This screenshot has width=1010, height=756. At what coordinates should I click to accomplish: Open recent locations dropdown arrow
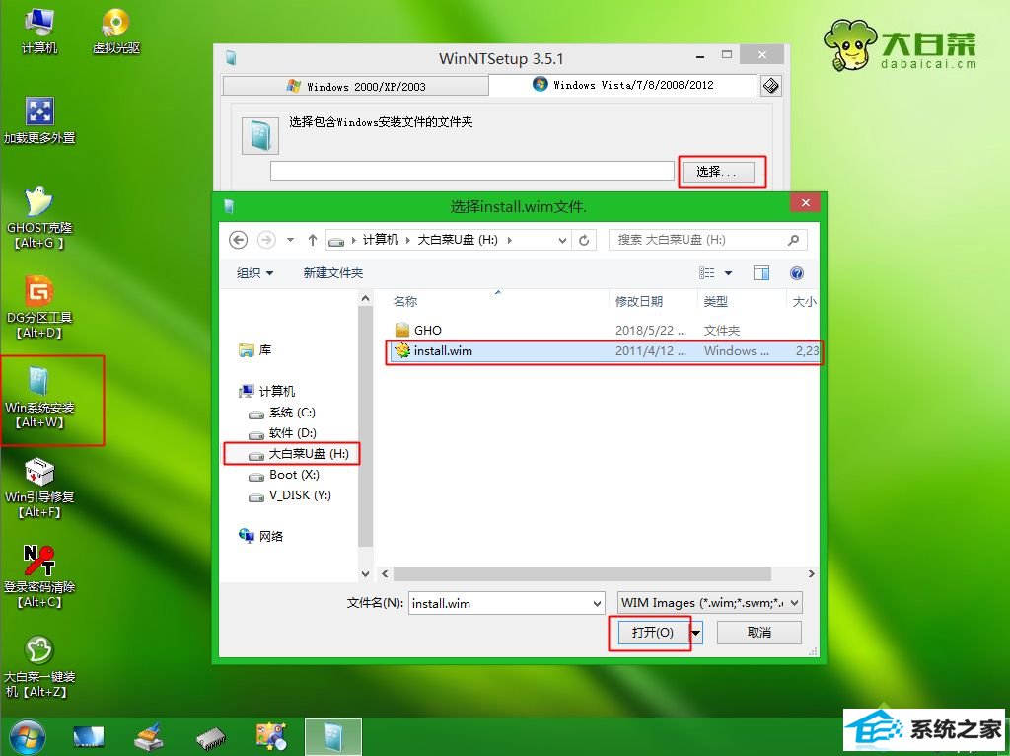click(290, 240)
